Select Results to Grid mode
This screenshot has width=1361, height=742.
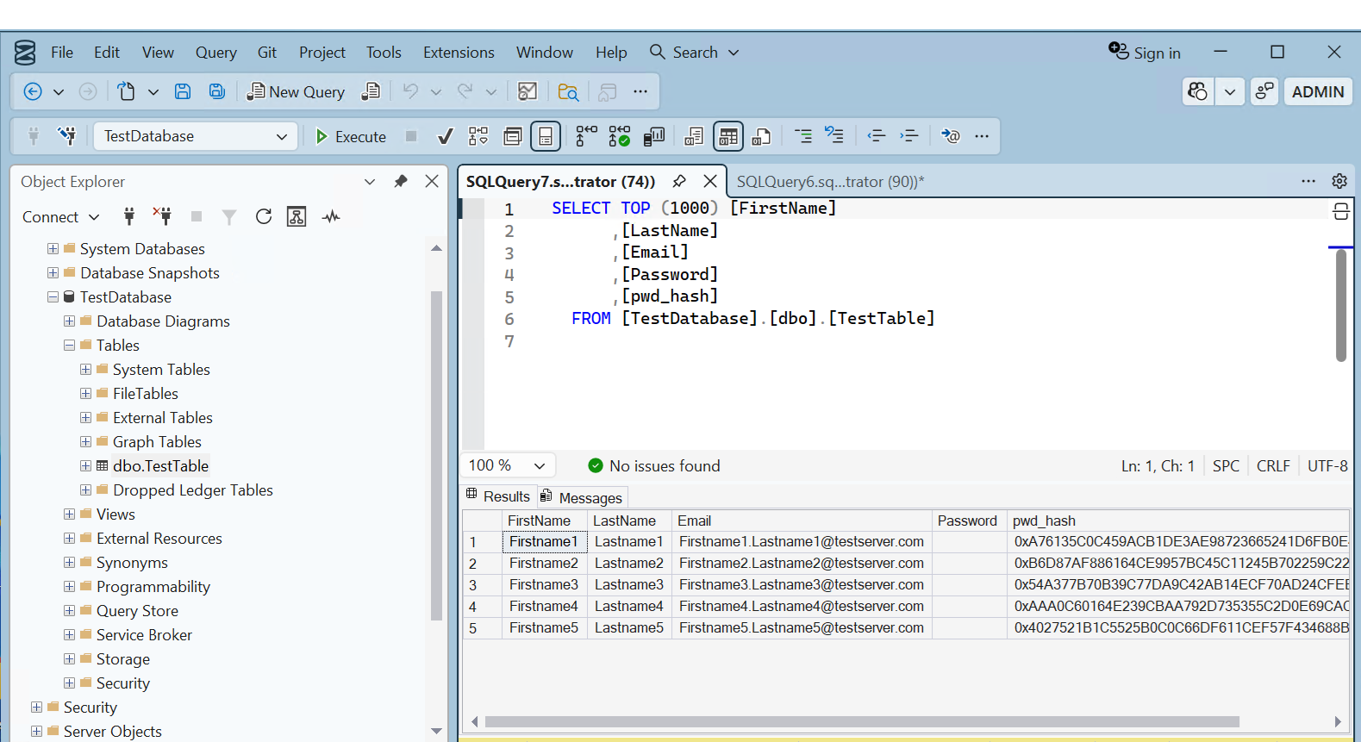pos(728,136)
